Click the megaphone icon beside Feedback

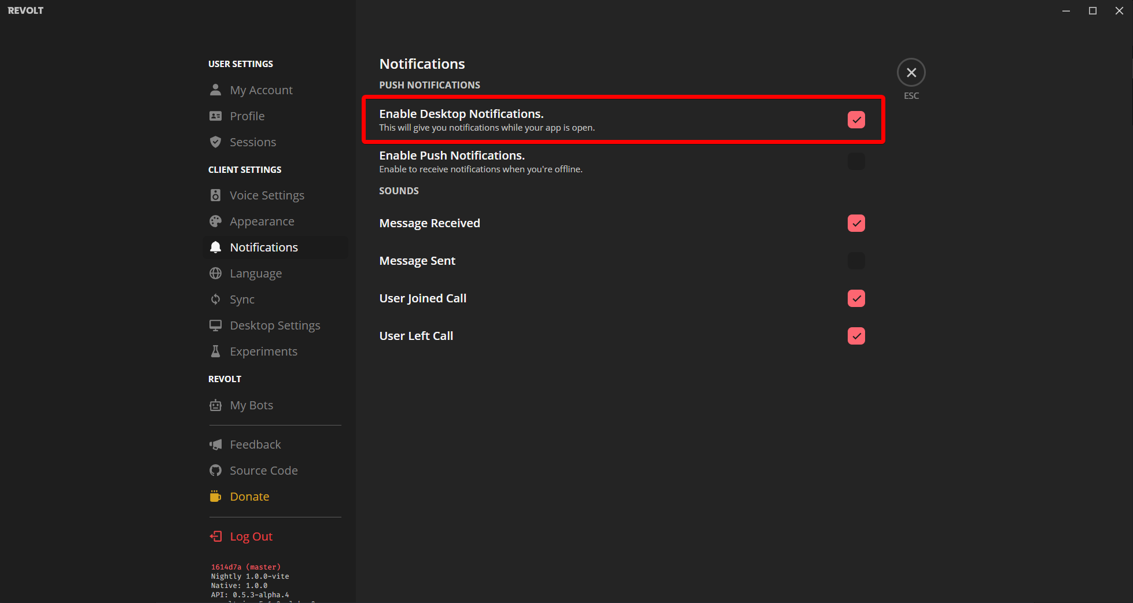(215, 444)
